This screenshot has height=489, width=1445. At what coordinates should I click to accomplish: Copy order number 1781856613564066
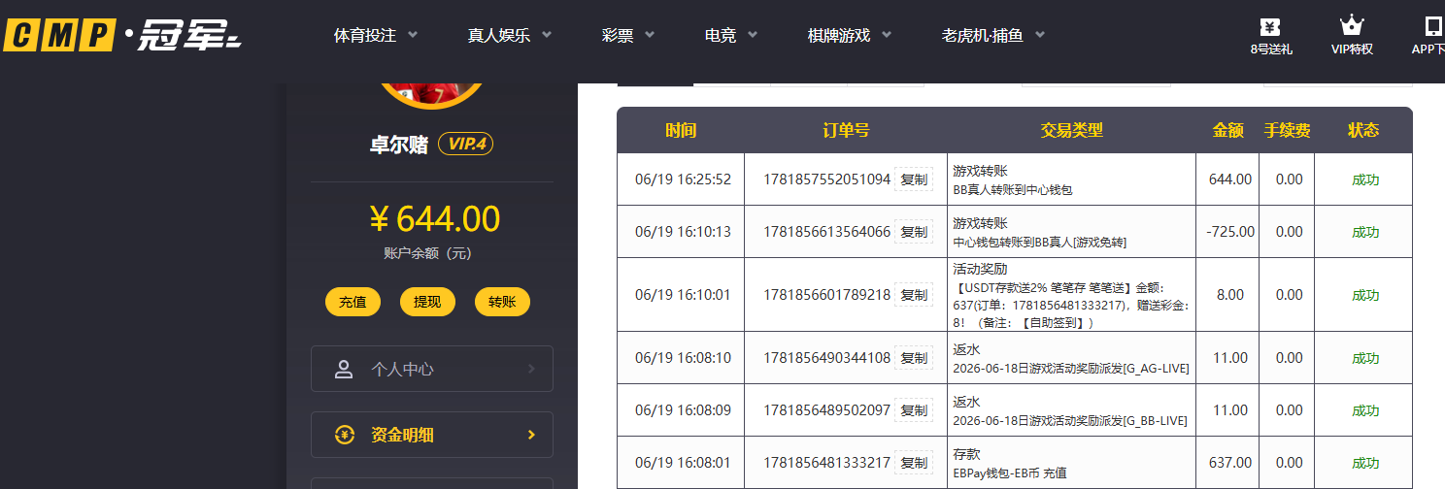[914, 232]
